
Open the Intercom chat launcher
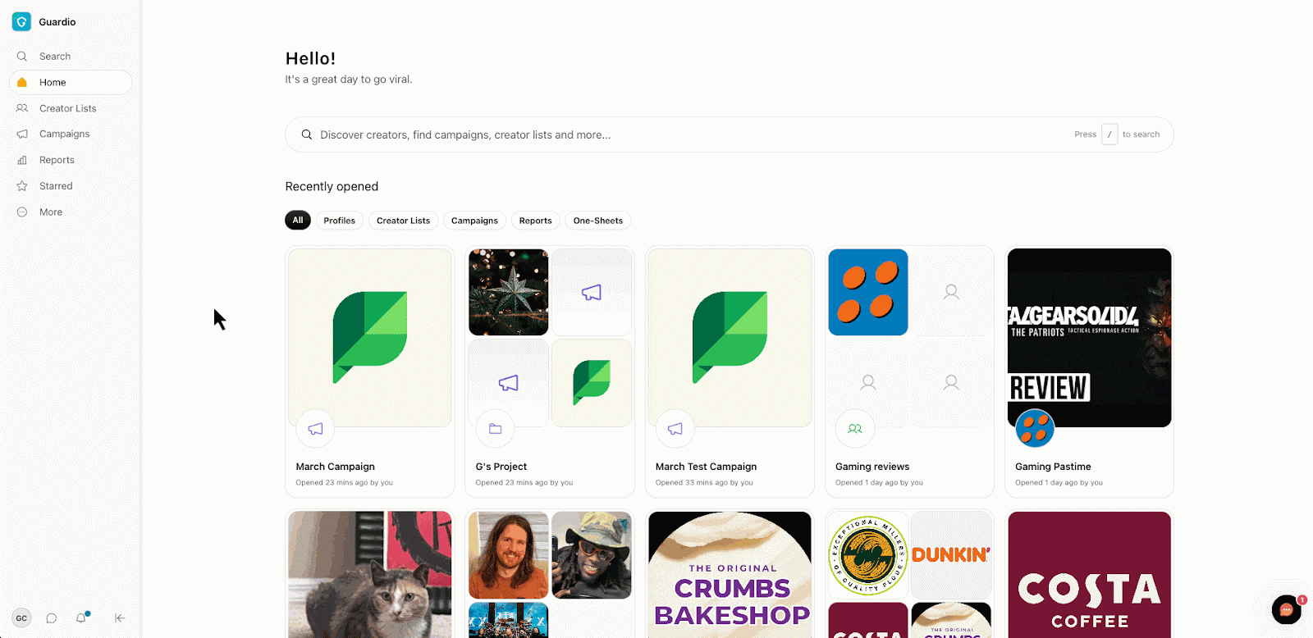(x=1286, y=610)
